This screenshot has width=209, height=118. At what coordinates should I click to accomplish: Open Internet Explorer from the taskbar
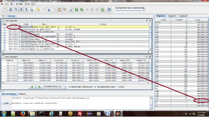51,114
